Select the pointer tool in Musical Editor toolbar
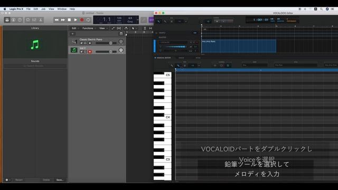Image resolution: width=338 pixels, height=190 pixels. [172, 65]
